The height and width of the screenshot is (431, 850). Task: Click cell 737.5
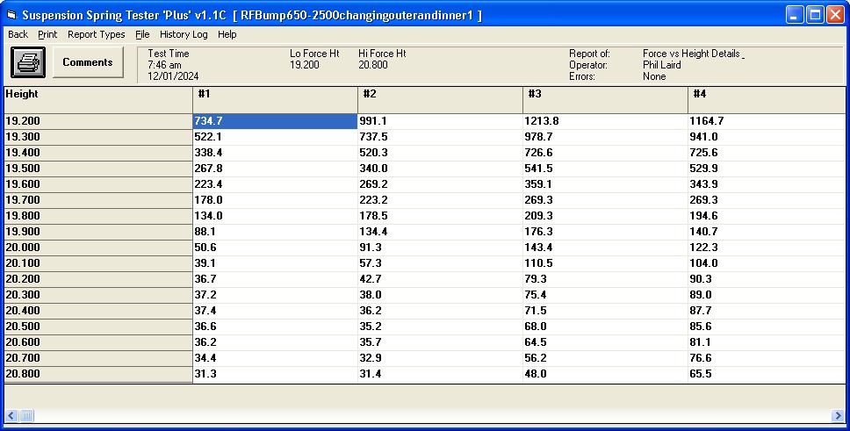(x=440, y=137)
